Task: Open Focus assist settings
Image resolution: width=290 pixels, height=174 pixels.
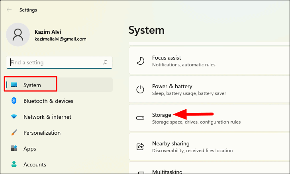Action: coord(210,61)
